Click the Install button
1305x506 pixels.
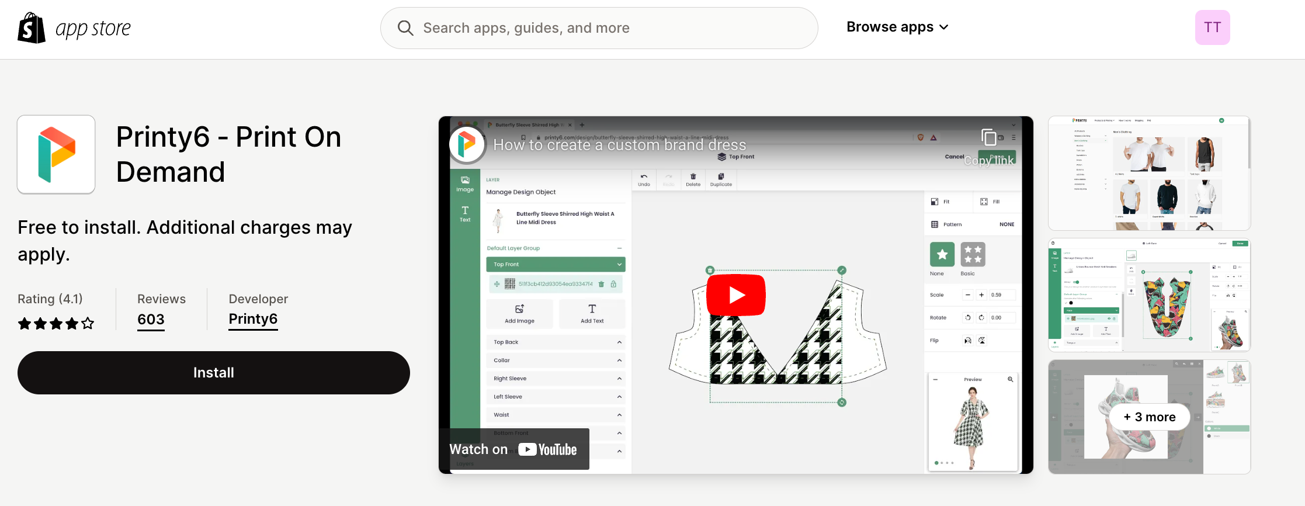click(214, 373)
